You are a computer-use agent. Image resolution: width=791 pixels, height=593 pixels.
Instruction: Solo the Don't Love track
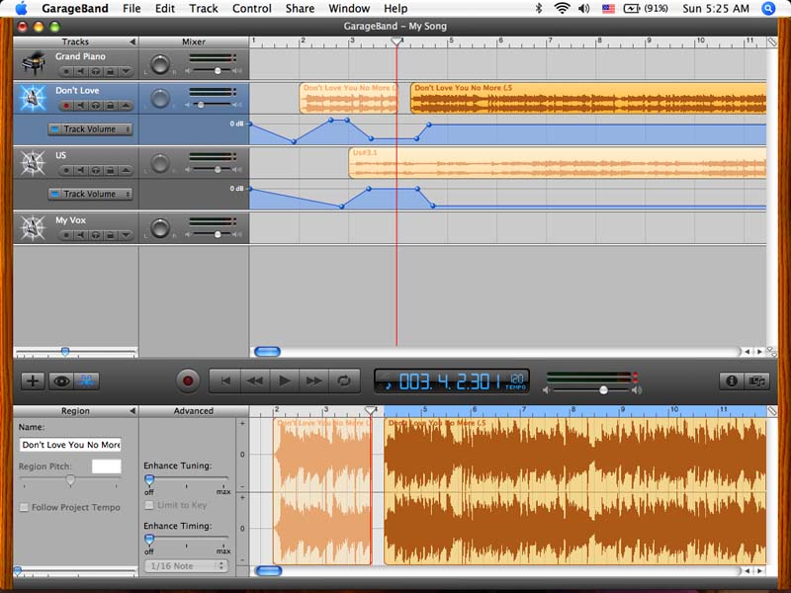(x=95, y=106)
